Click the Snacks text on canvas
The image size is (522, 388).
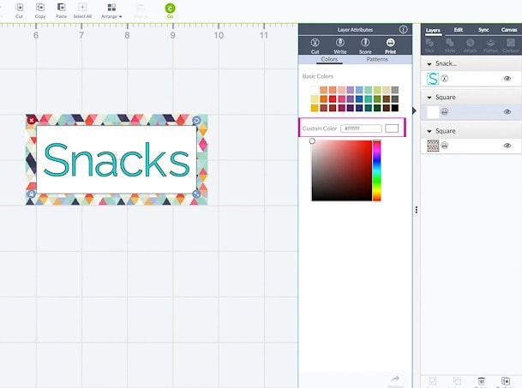pyautogui.click(x=117, y=160)
